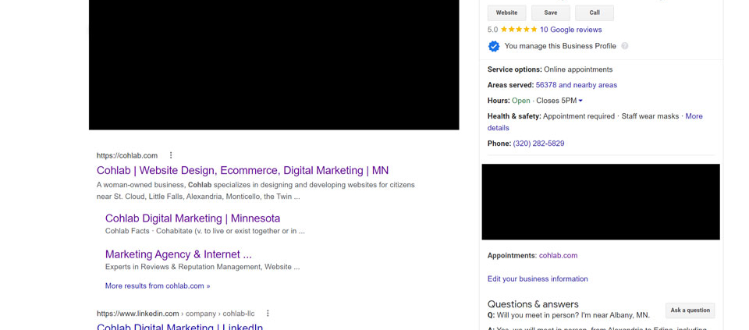
Task: Click the question about meeting near Albany, MN
Action: (569, 315)
